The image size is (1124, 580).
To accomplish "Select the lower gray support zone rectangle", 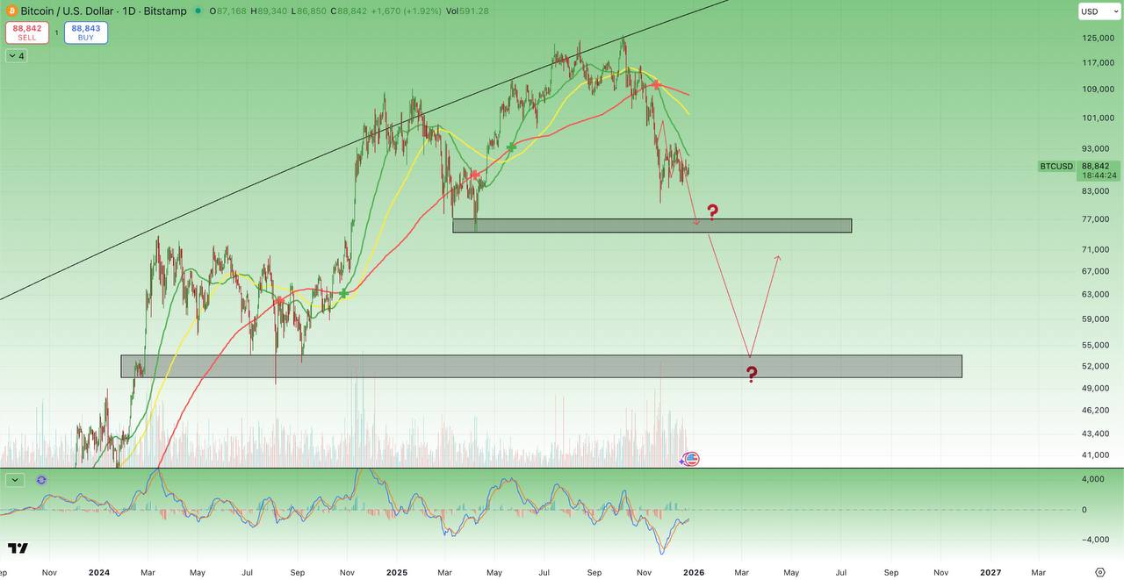I will [541, 367].
